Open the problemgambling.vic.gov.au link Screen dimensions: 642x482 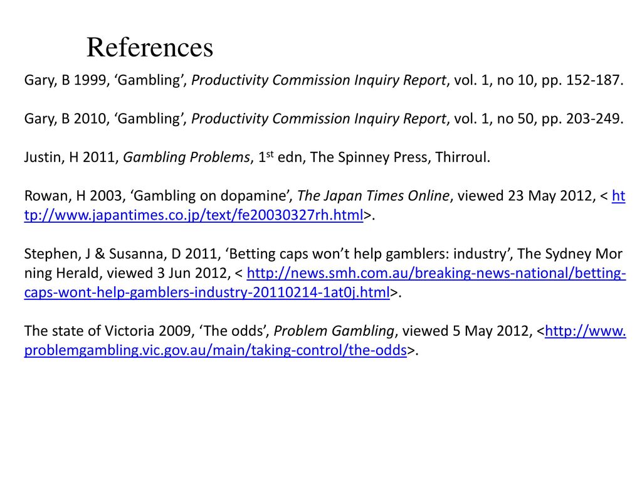click(216, 350)
